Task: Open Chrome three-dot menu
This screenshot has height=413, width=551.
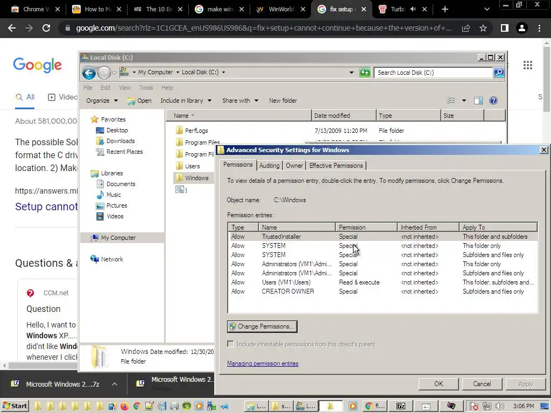Action: pyautogui.click(x=539, y=28)
